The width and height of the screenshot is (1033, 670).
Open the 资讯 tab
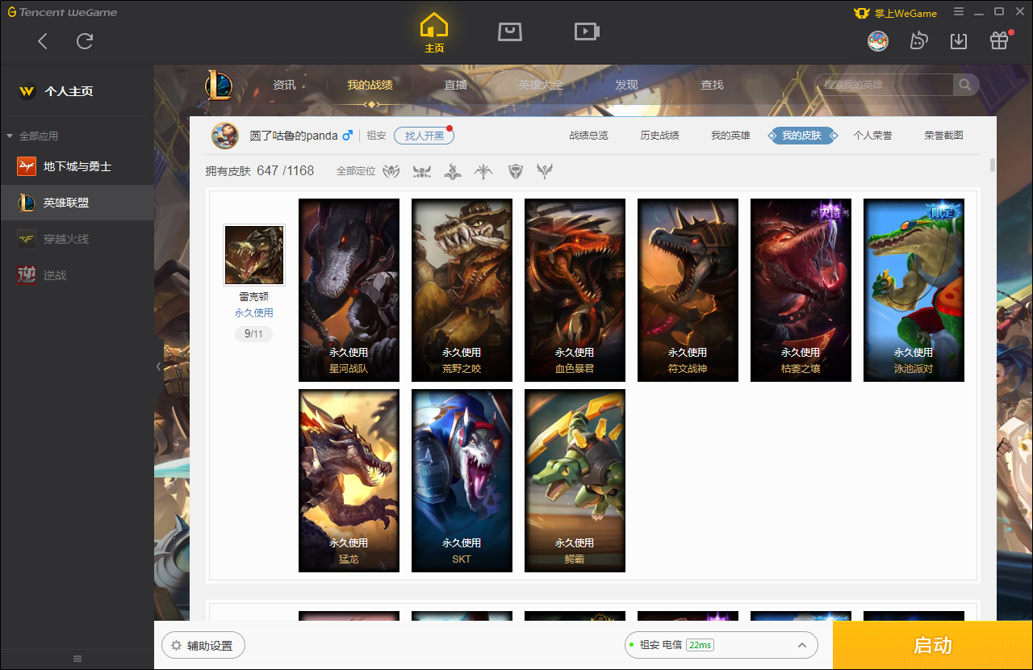pyautogui.click(x=284, y=85)
